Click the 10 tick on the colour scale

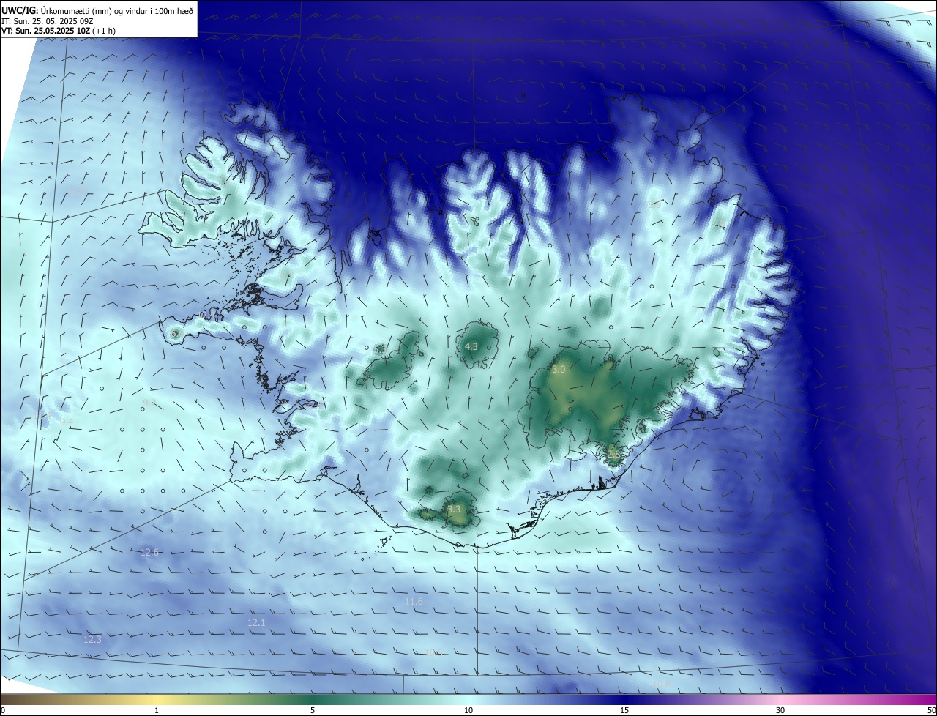coord(468,710)
